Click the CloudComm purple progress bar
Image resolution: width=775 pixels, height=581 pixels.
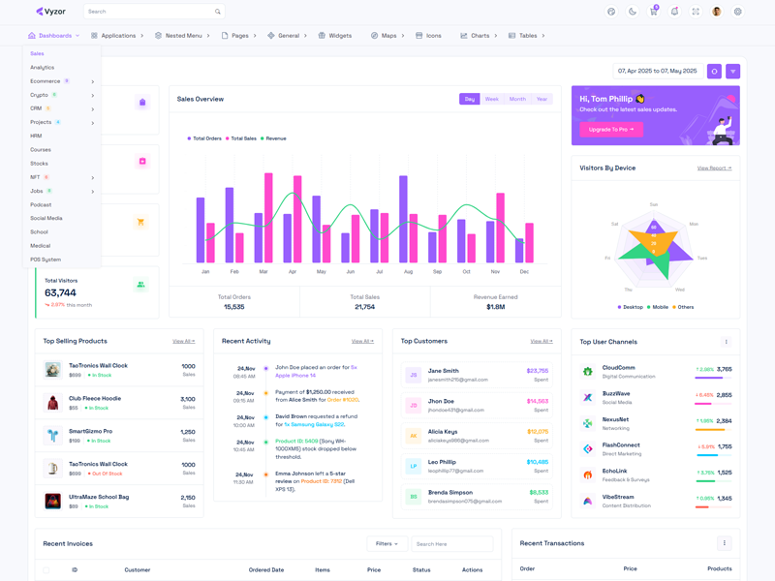click(708, 378)
